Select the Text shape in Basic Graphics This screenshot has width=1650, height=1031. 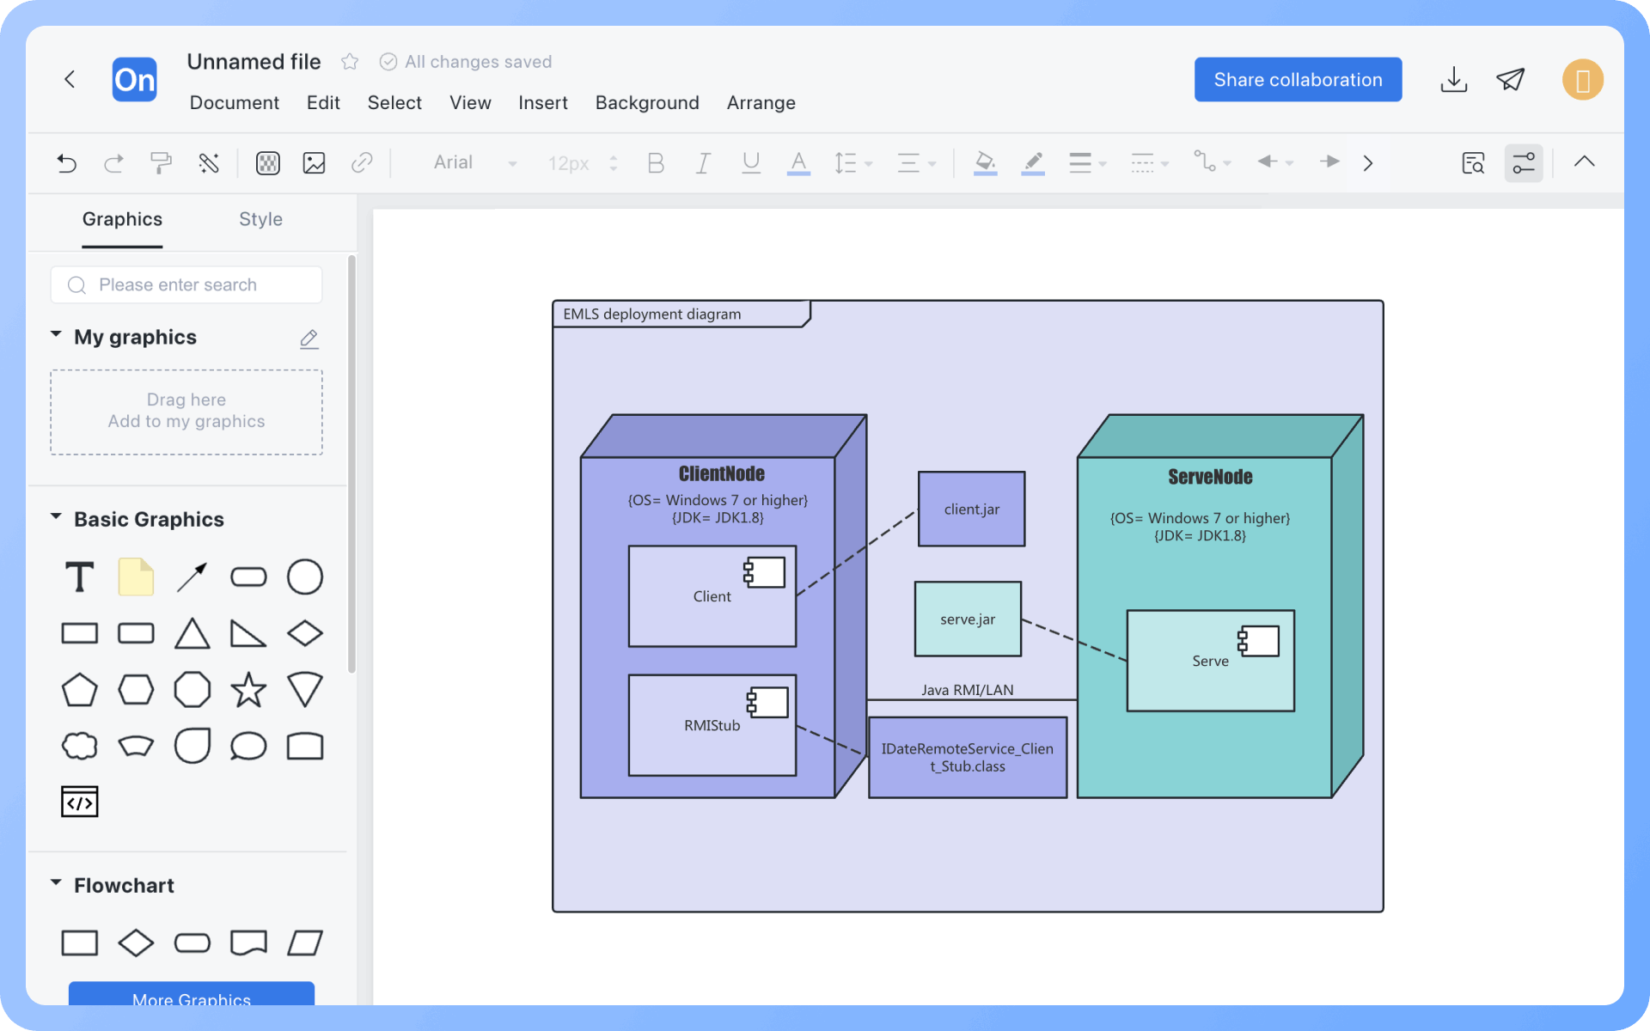(80, 577)
